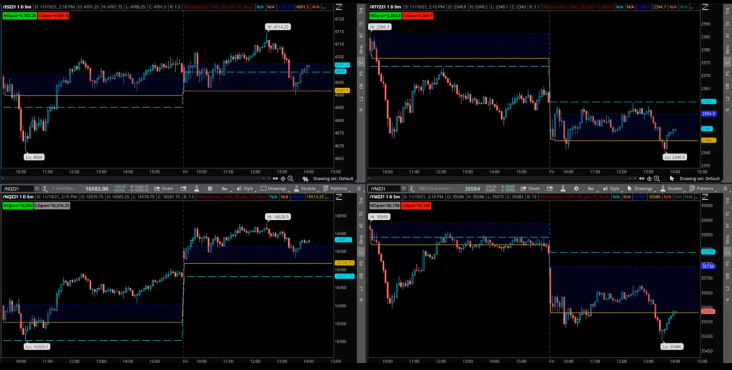732x370 pixels.
Task: Click the symbol link icon next to /YMZ21
Action: click(x=411, y=188)
